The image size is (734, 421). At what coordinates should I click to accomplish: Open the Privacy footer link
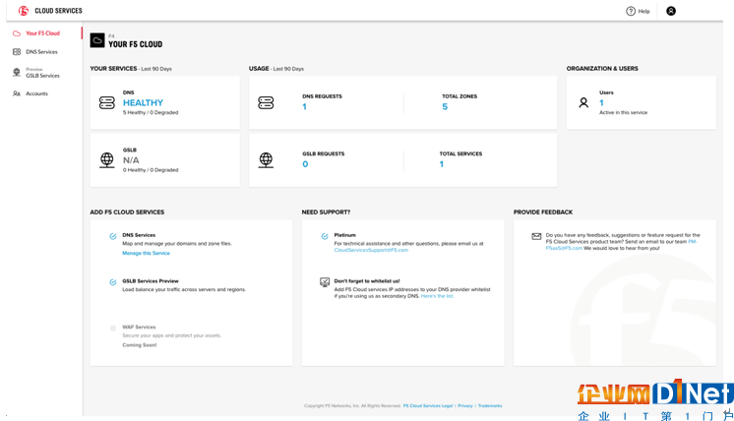pos(465,406)
